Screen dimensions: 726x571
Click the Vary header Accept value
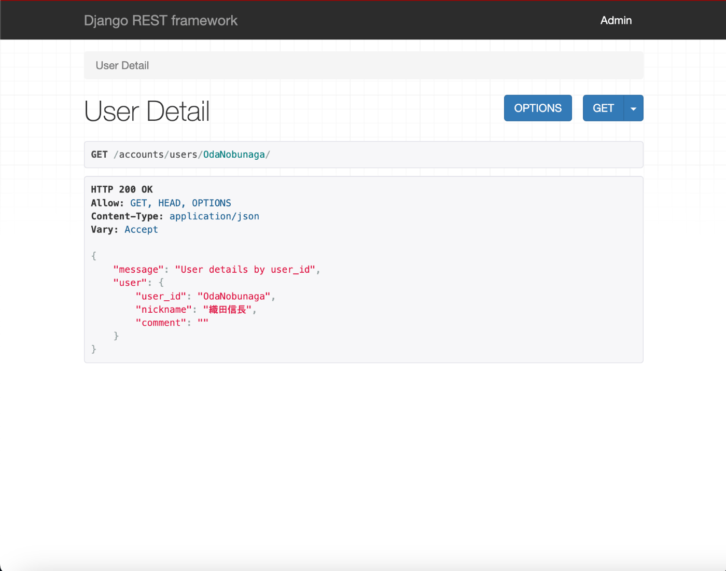coord(141,229)
